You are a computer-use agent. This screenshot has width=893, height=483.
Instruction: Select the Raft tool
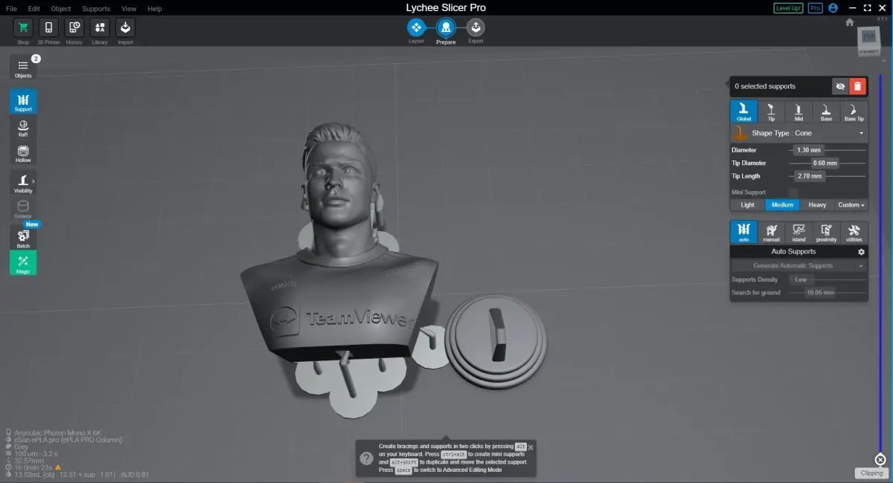[23, 128]
